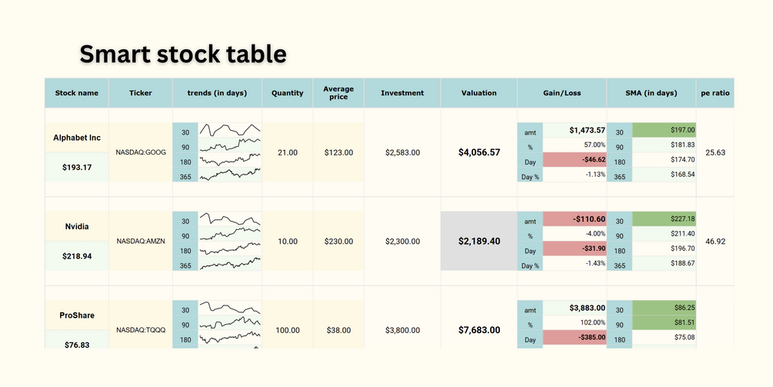This screenshot has height=387, width=773.
Task: Click the Alphabet Inc 365-day trend sparkline
Action: 230,175
